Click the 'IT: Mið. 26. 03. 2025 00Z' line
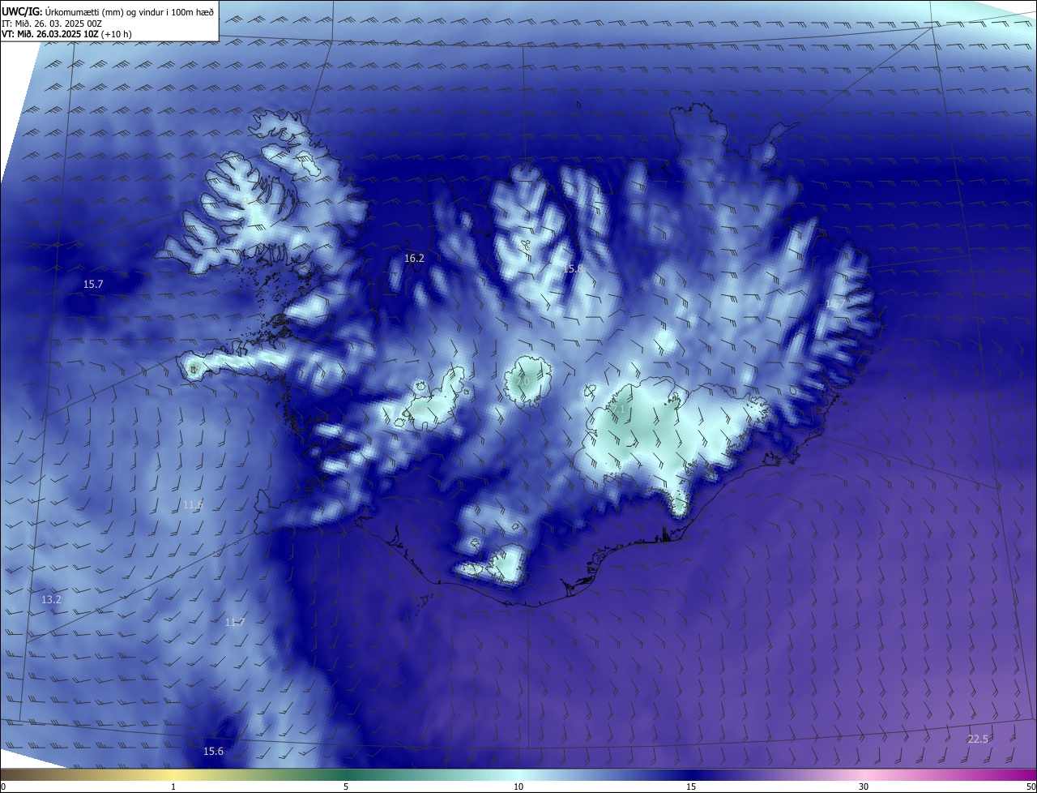The image size is (1037, 793). pos(51,24)
